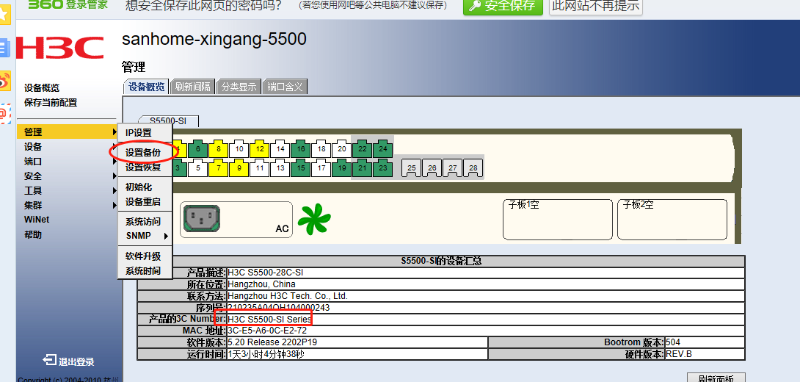Image resolution: width=800 pixels, height=382 pixels.
Task: Click port 8 on the switch panel
Action: 219,148
